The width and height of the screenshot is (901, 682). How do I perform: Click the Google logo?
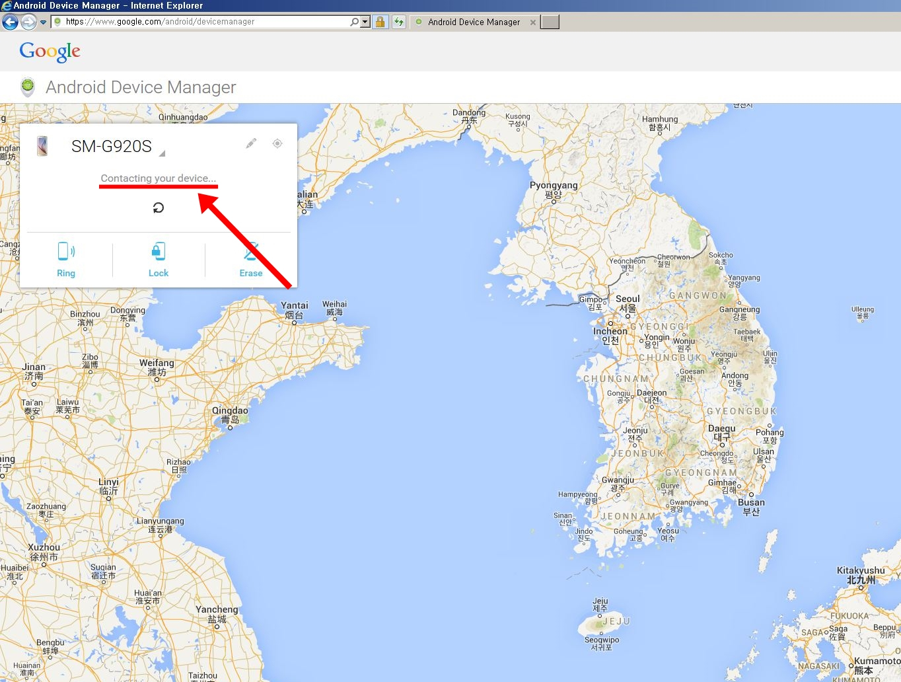click(50, 52)
